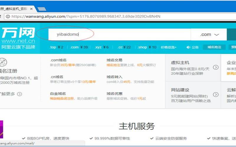Click the 主机服务 section heading
Viewport: 236px width, 147px height.
click(137, 126)
